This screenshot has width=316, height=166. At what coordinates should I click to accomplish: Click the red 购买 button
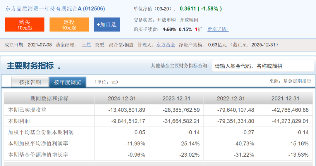tap(25, 25)
